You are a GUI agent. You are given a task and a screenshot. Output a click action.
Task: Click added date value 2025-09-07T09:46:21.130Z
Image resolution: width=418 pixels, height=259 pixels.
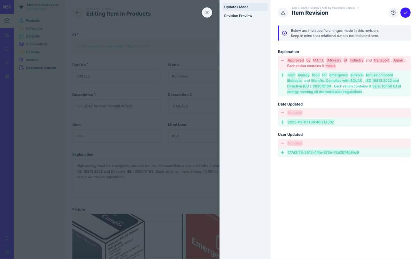(311, 122)
